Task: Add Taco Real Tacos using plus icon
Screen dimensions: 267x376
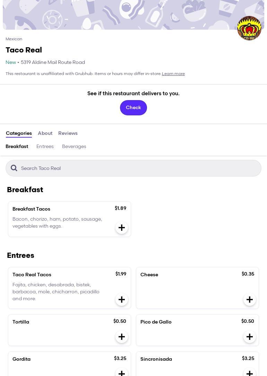Action: [122, 300]
